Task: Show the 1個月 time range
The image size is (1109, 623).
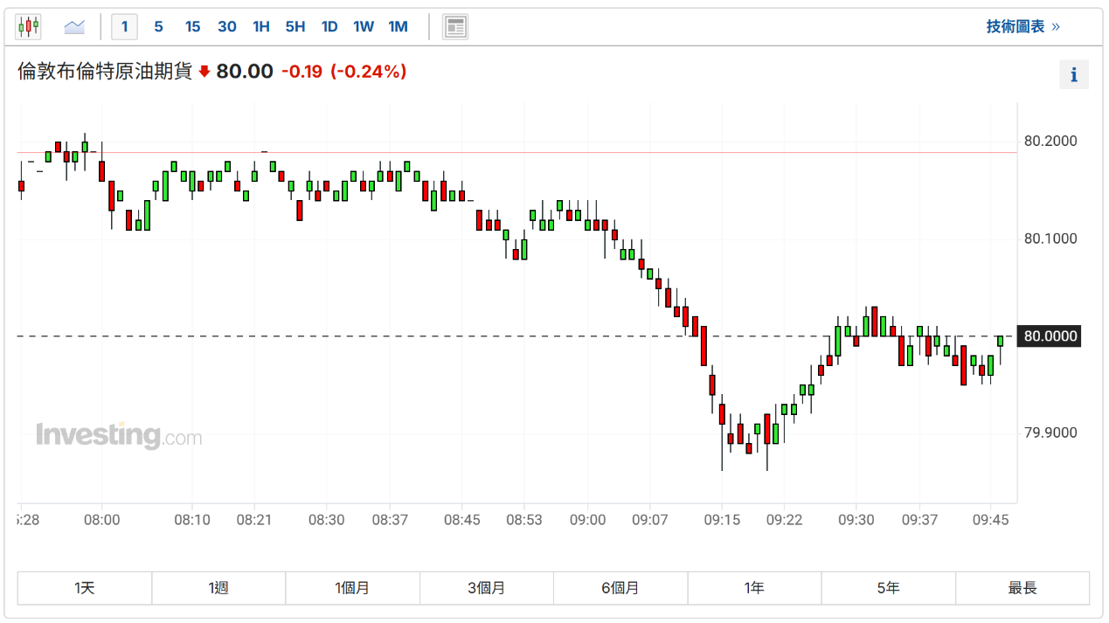Action: click(352, 588)
